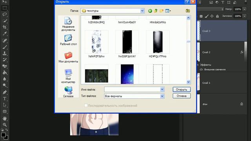Lock all layer attributes
Screen dimensions: 251x141
click(x=217, y=16)
